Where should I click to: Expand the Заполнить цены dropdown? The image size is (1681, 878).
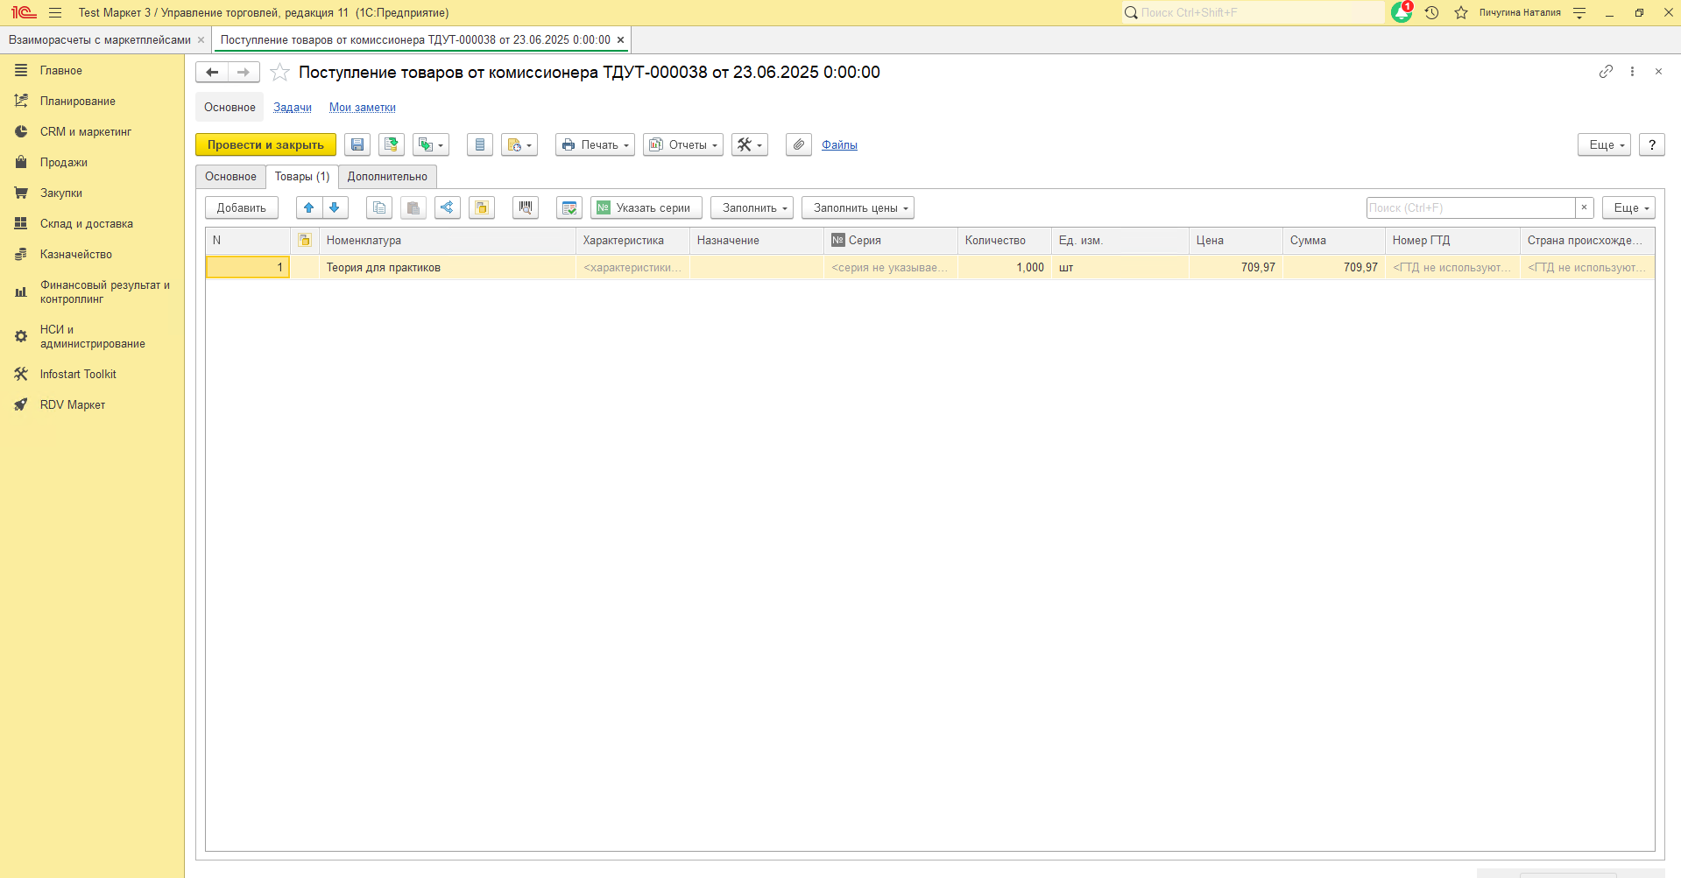[858, 207]
